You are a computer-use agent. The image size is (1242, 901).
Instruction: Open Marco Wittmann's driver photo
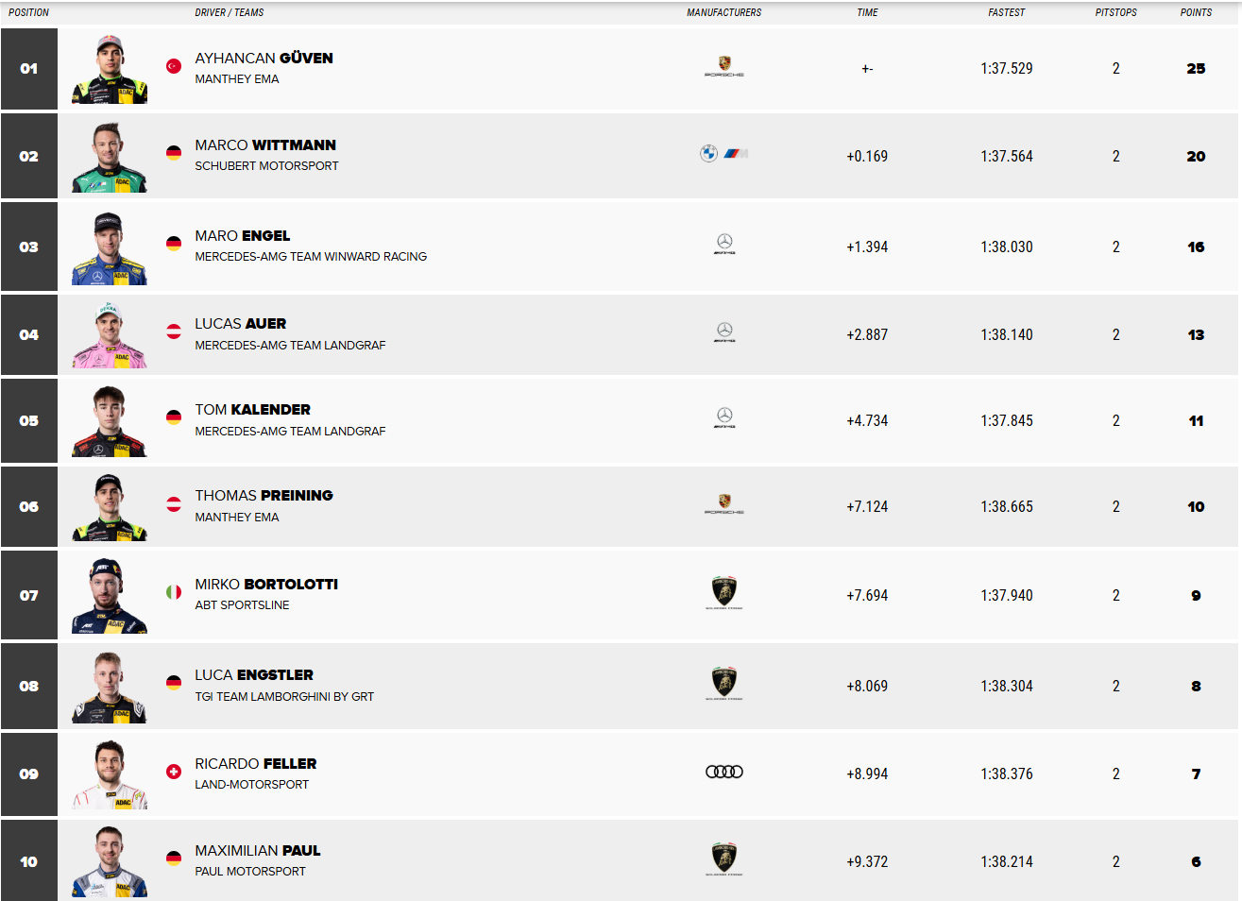click(110, 157)
